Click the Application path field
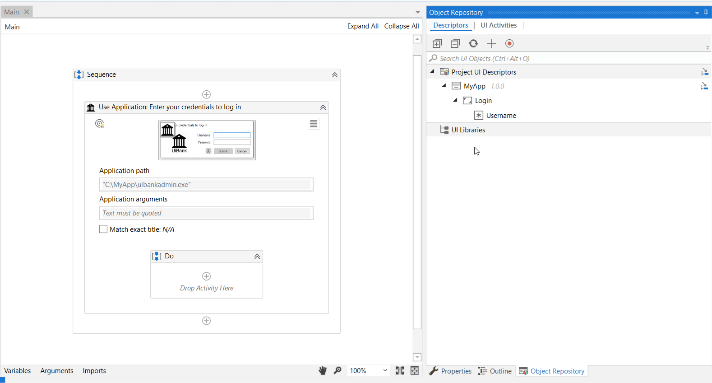 [x=206, y=184]
